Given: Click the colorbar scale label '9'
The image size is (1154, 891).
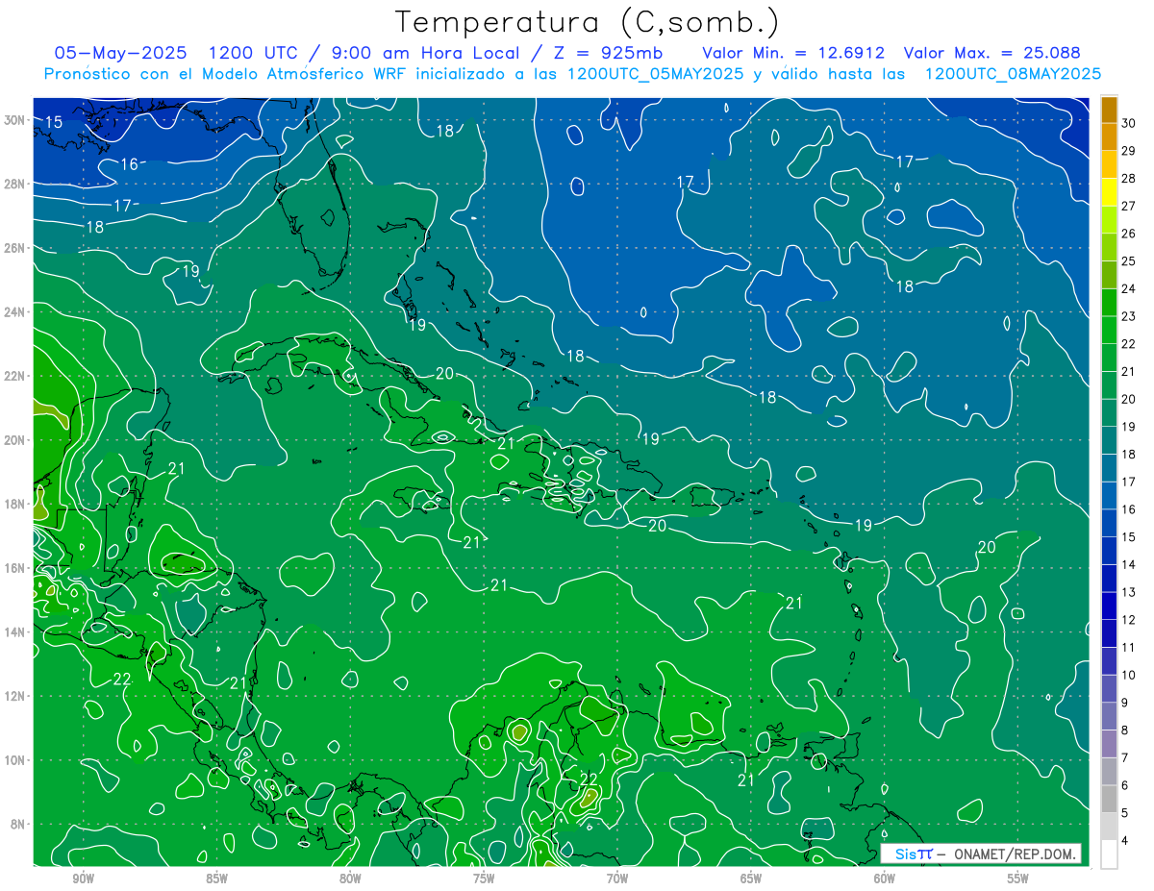Looking at the screenshot, I should point(1125,703).
